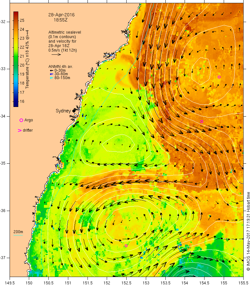The height and width of the screenshot is (285, 250).
Task: Click the 150.5 longitude label
Action: (49, 283)
